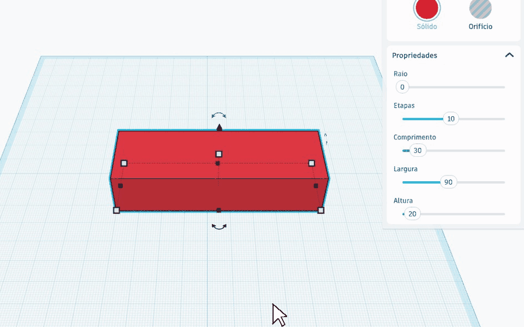
Task: Click the black cone lift handle
Action: click(x=219, y=127)
